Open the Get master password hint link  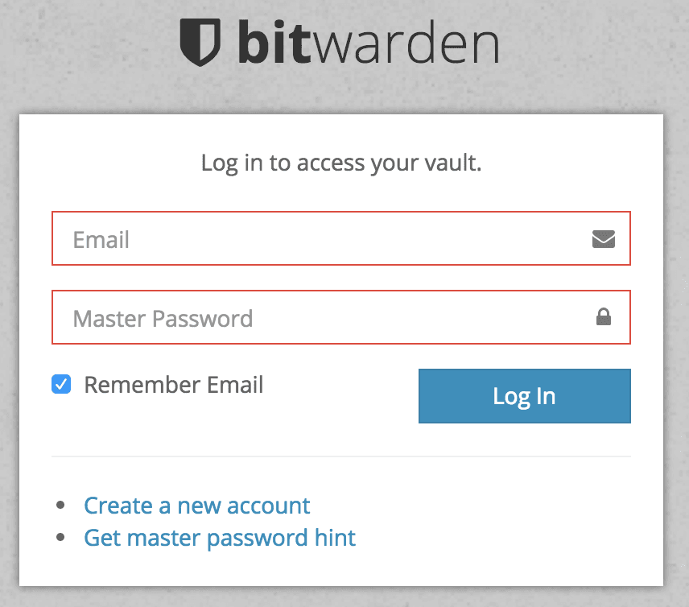click(x=220, y=538)
